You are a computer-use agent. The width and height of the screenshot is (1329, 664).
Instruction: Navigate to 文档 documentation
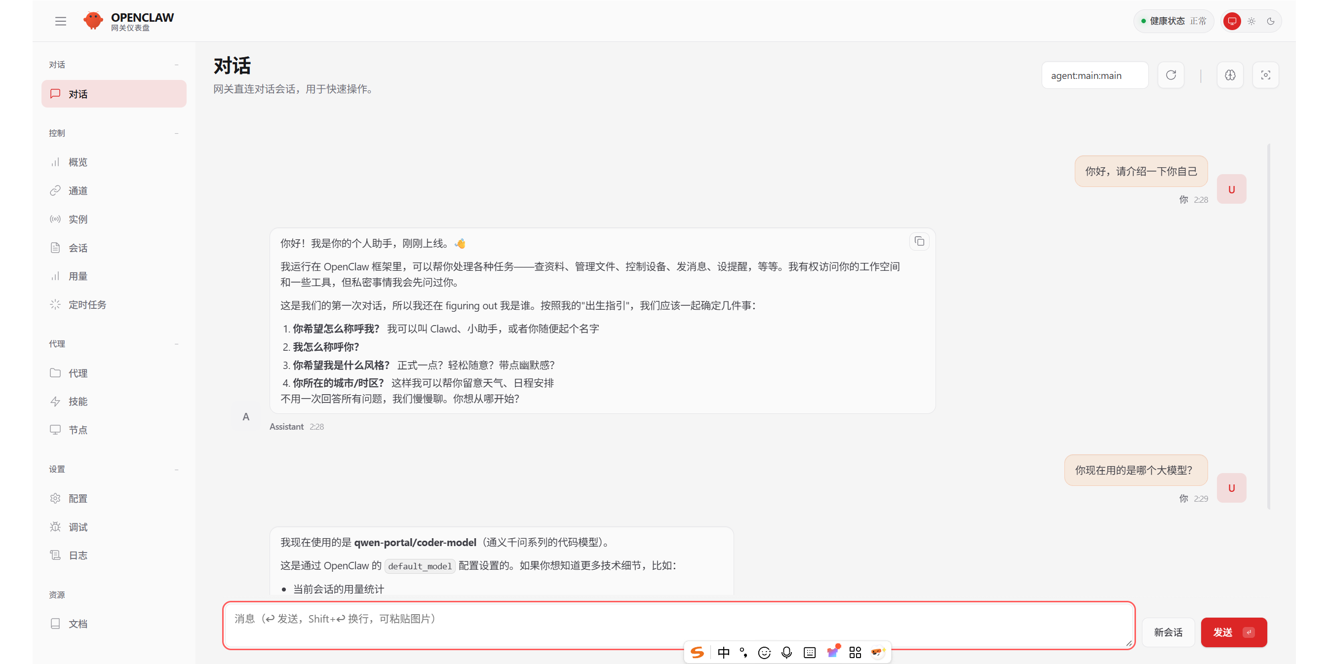[78, 623]
